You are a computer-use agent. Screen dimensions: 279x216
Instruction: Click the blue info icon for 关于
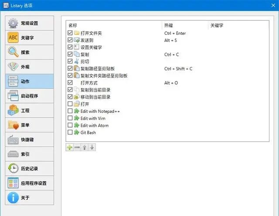[x=13, y=198]
